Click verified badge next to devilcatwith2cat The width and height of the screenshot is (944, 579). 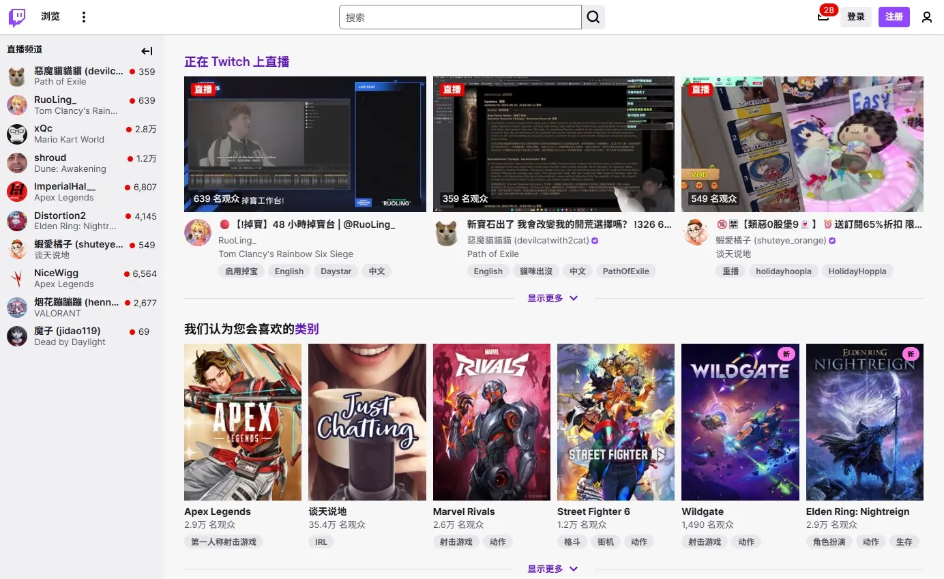[595, 241]
